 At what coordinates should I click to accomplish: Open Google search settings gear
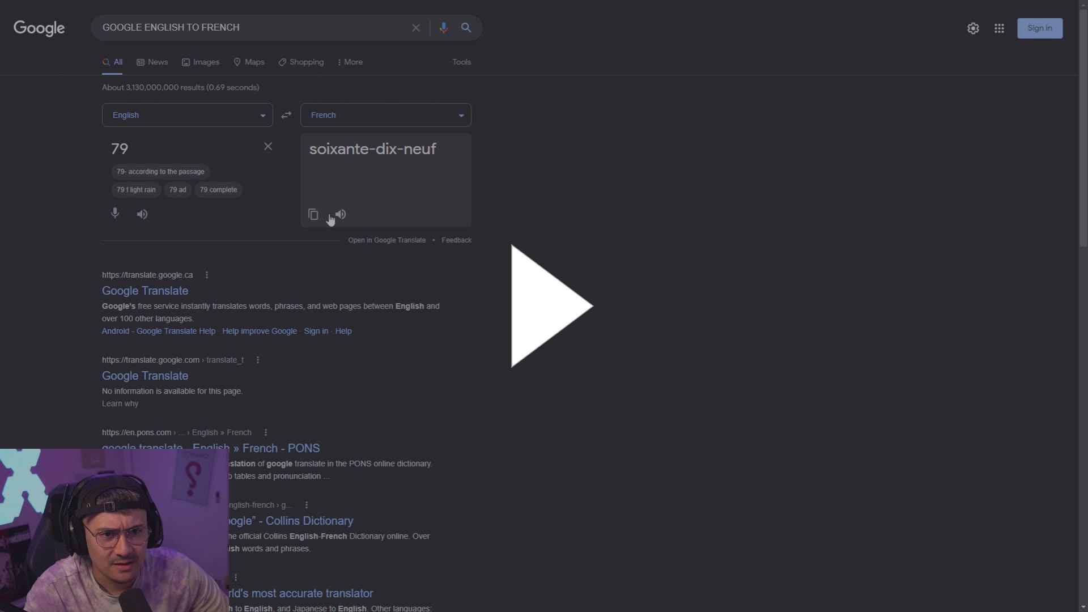pos(973,28)
